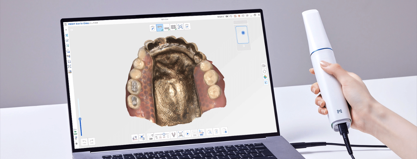Toggle the switch in the title bar
This screenshot has width=417, height=159.
[x=227, y=17]
